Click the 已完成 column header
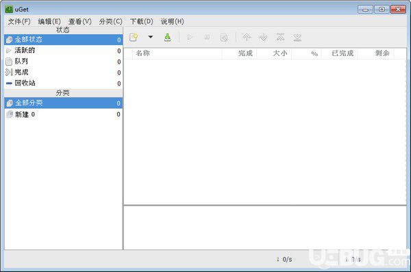Screen dimensions: 411x272 (x=340, y=53)
